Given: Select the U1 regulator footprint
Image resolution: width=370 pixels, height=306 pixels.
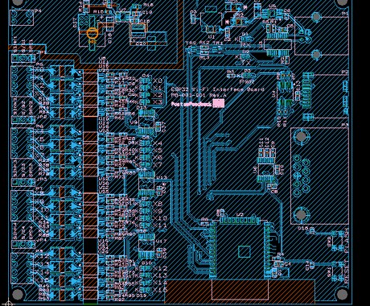Looking at the screenshot, I should pyautogui.click(x=212, y=19).
